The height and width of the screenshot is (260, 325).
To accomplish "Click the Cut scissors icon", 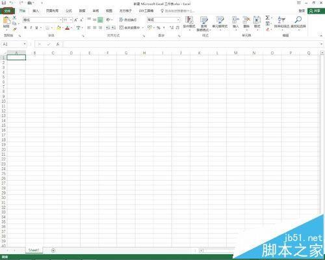I will coord(14,18).
